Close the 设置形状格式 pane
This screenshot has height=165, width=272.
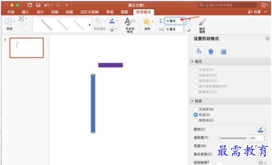267,39
